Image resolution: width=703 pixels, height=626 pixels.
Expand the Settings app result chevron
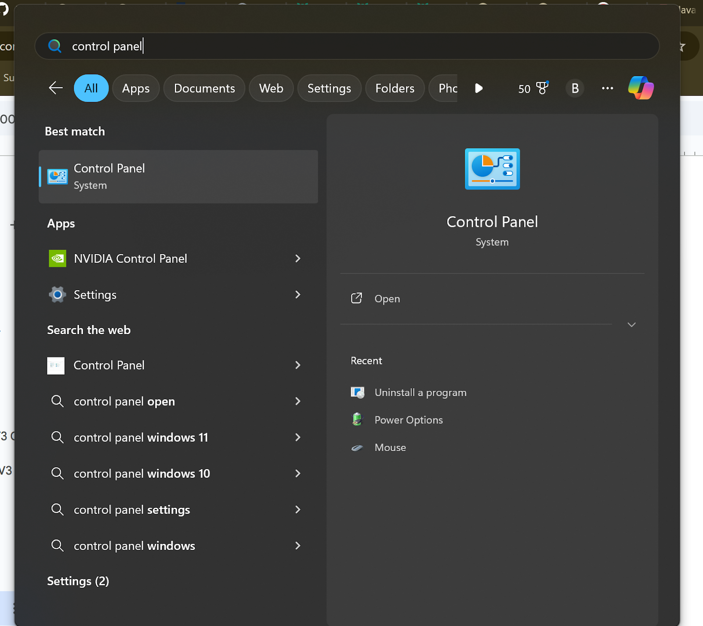[x=298, y=295]
